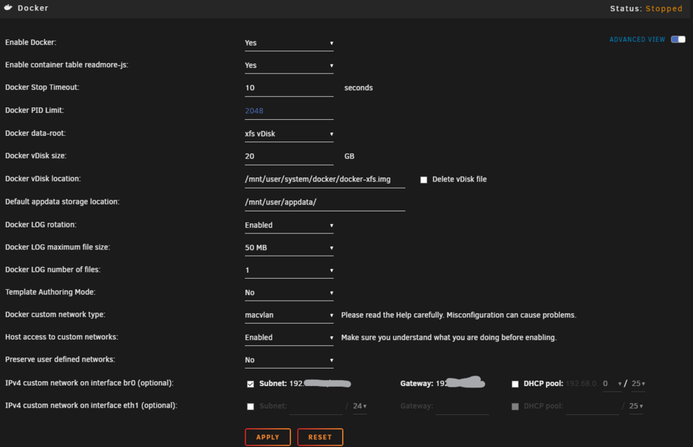Screen dimensions: 693x447
Task: Click the 'Docker vDisk location:' label
Action: coord(43,179)
